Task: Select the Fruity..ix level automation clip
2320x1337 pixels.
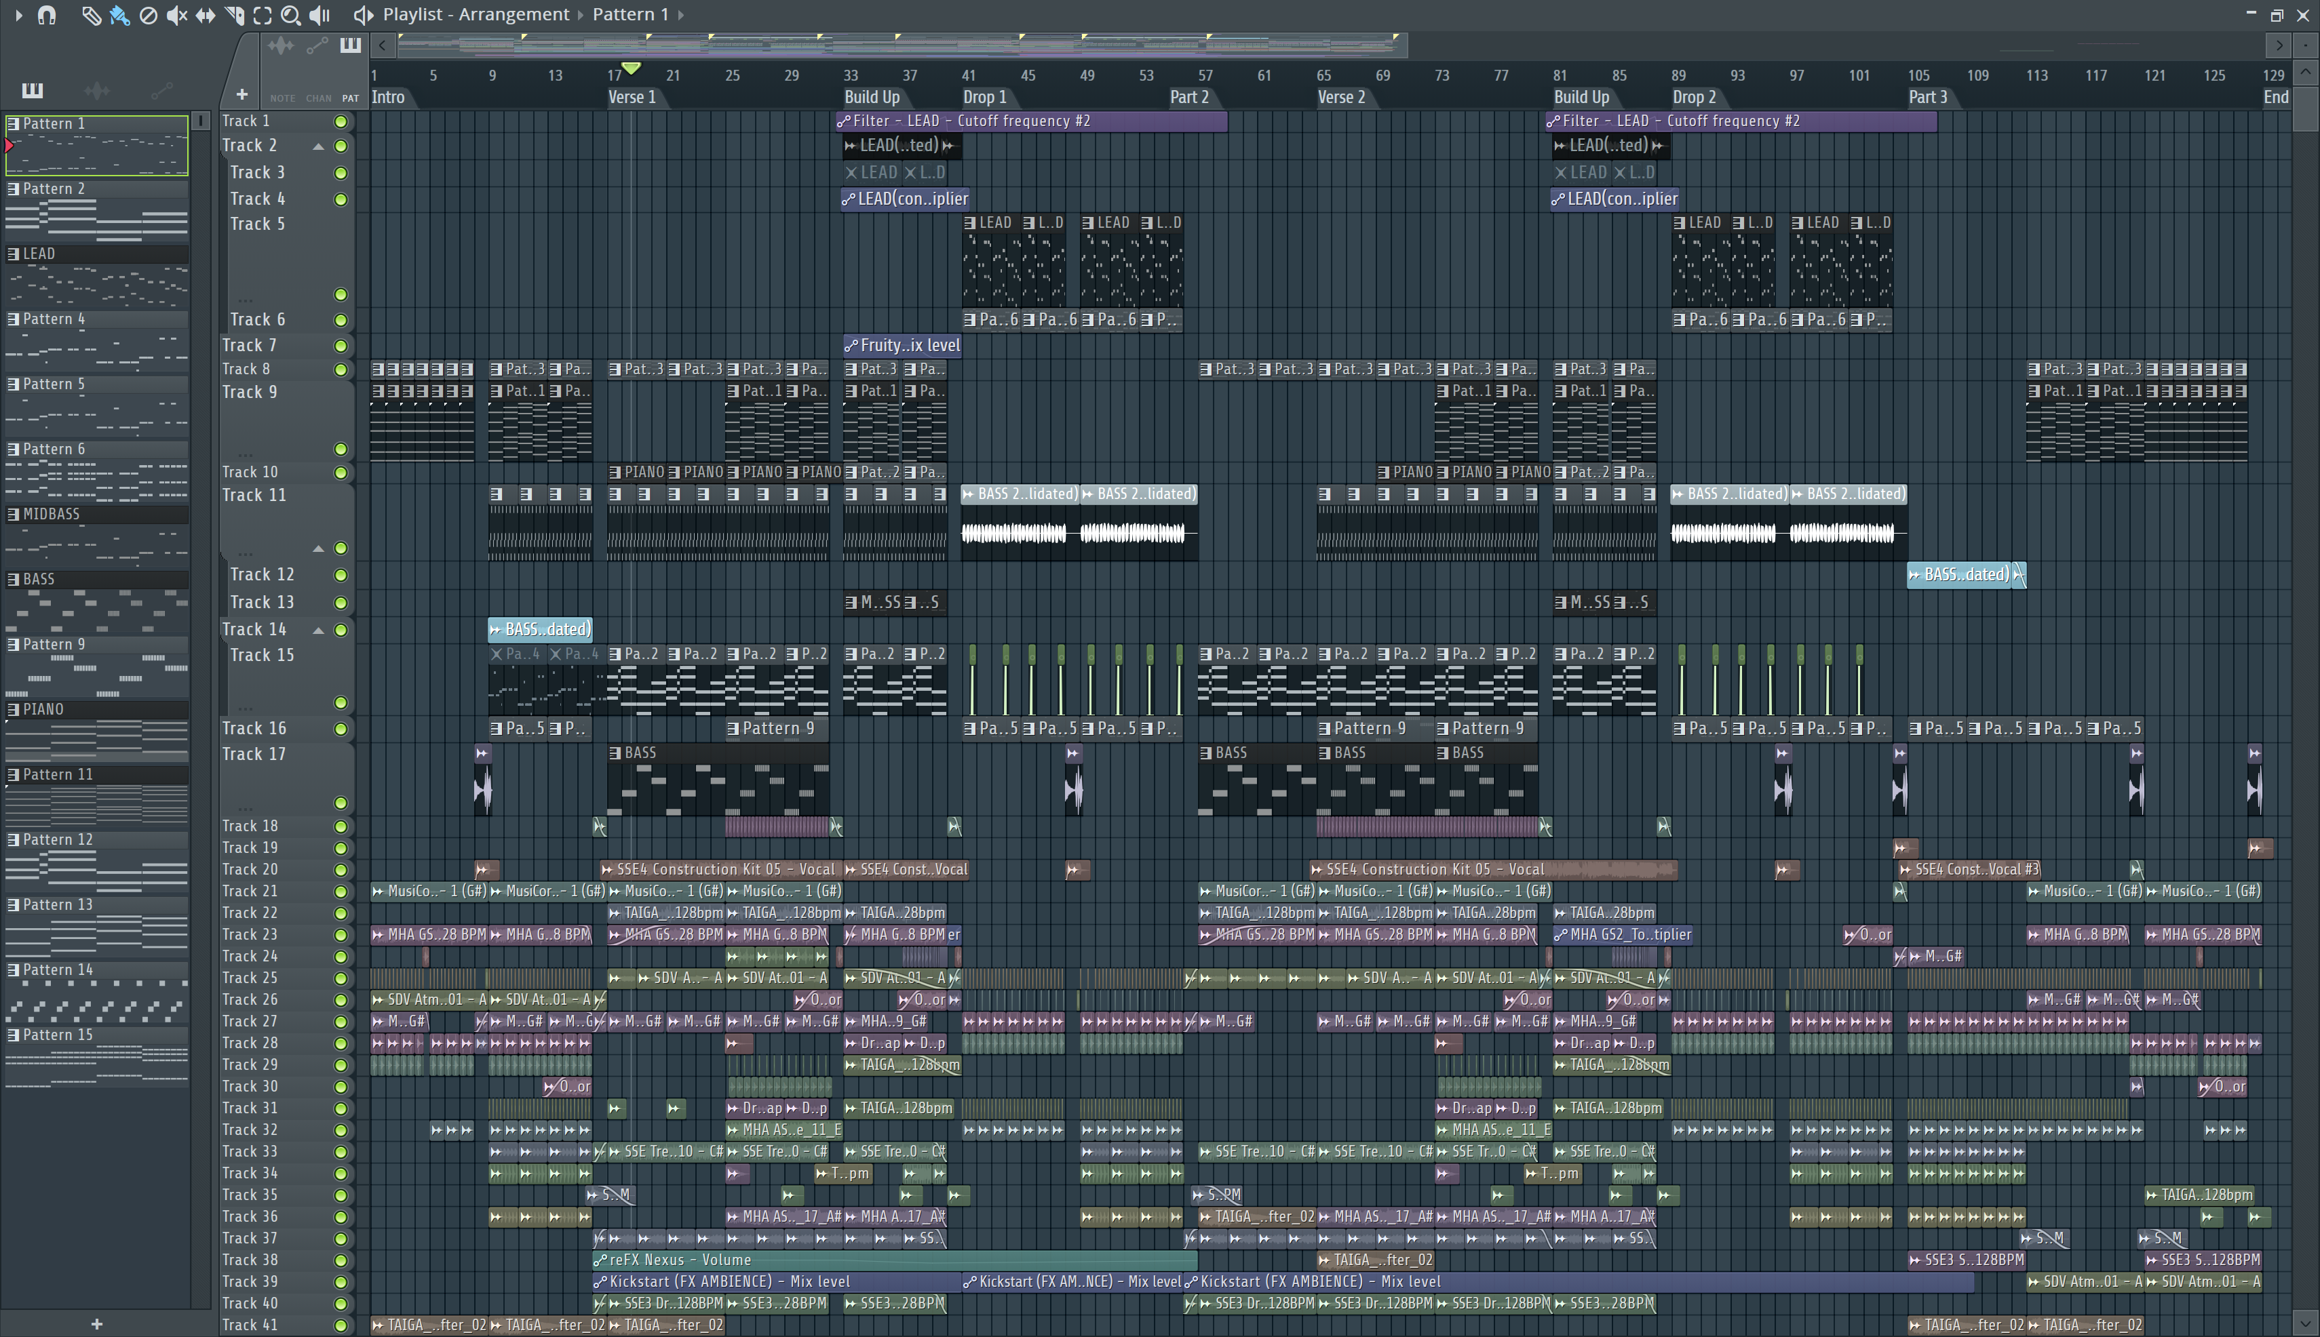Action: (902, 346)
